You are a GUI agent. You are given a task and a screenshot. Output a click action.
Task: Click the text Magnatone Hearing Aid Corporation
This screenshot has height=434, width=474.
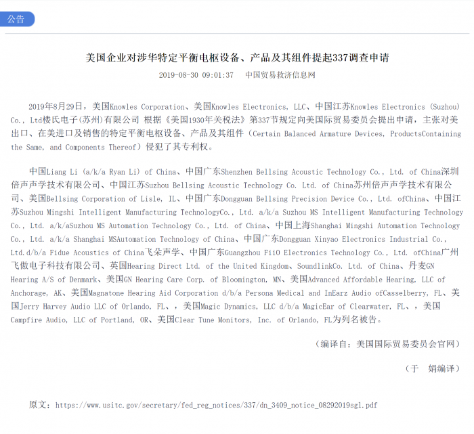point(153,293)
